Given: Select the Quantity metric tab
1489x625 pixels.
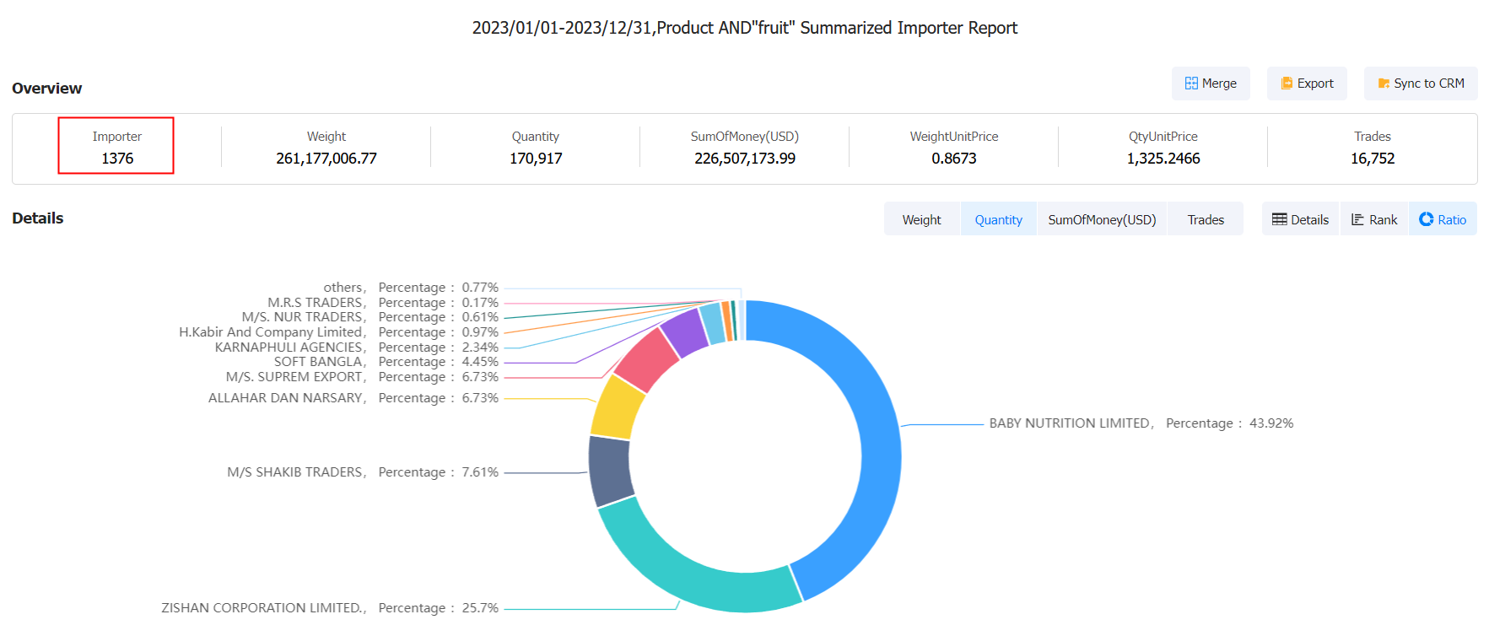Looking at the screenshot, I should coord(998,219).
